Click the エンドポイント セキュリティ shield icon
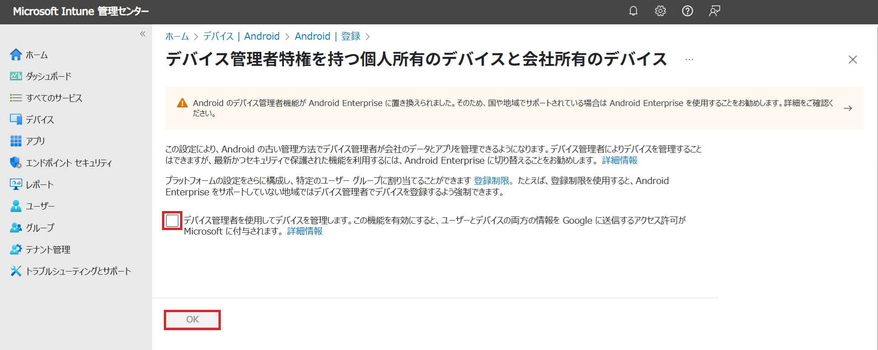 tap(16, 162)
